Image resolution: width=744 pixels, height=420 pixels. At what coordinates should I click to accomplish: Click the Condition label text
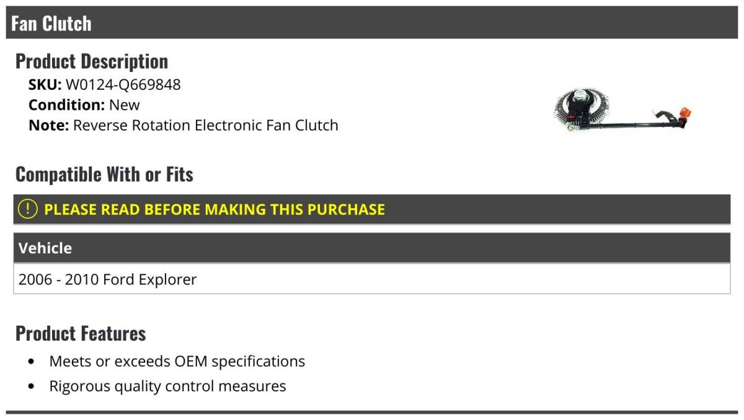[x=66, y=105]
